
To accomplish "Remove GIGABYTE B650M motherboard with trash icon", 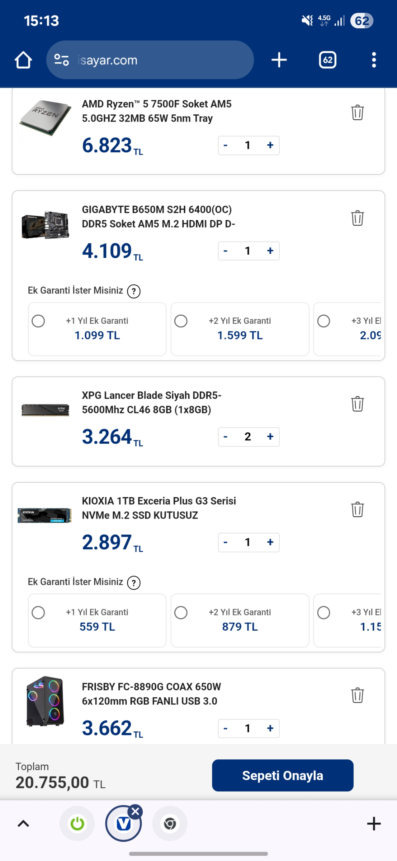I will click(x=358, y=218).
